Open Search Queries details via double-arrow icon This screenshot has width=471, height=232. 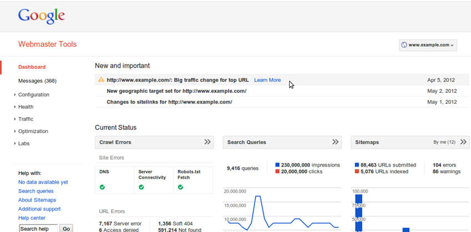pyautogui.click(x=335, y=142)
